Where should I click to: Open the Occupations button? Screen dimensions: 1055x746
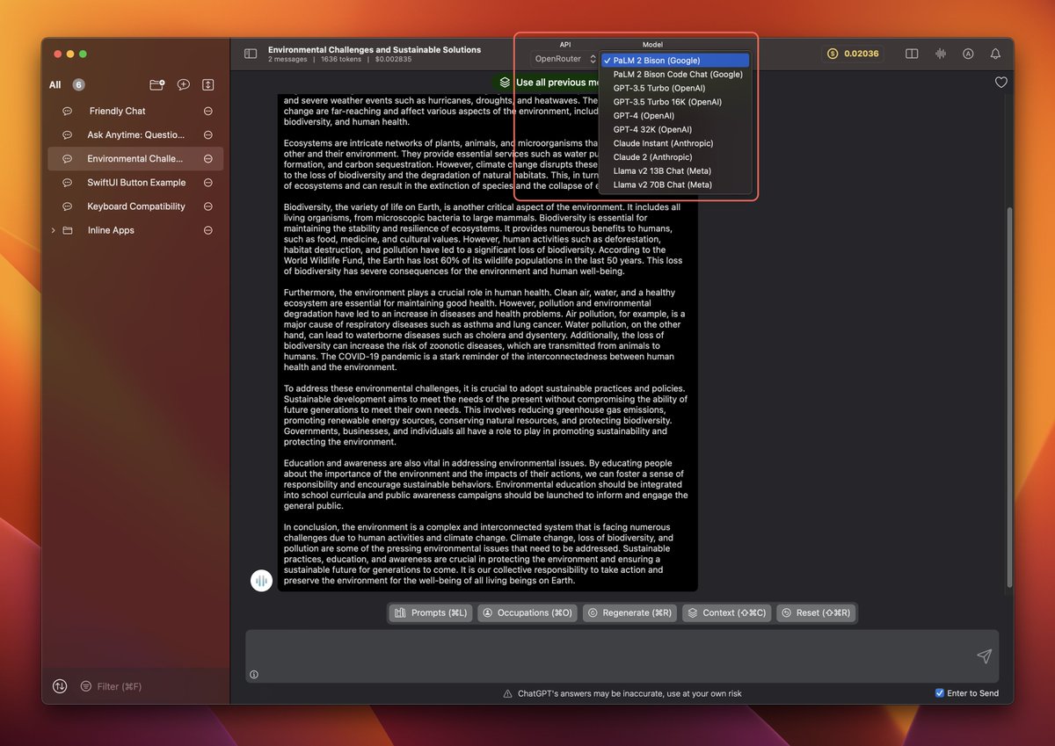pyautogui.click(x=527, y=612)
